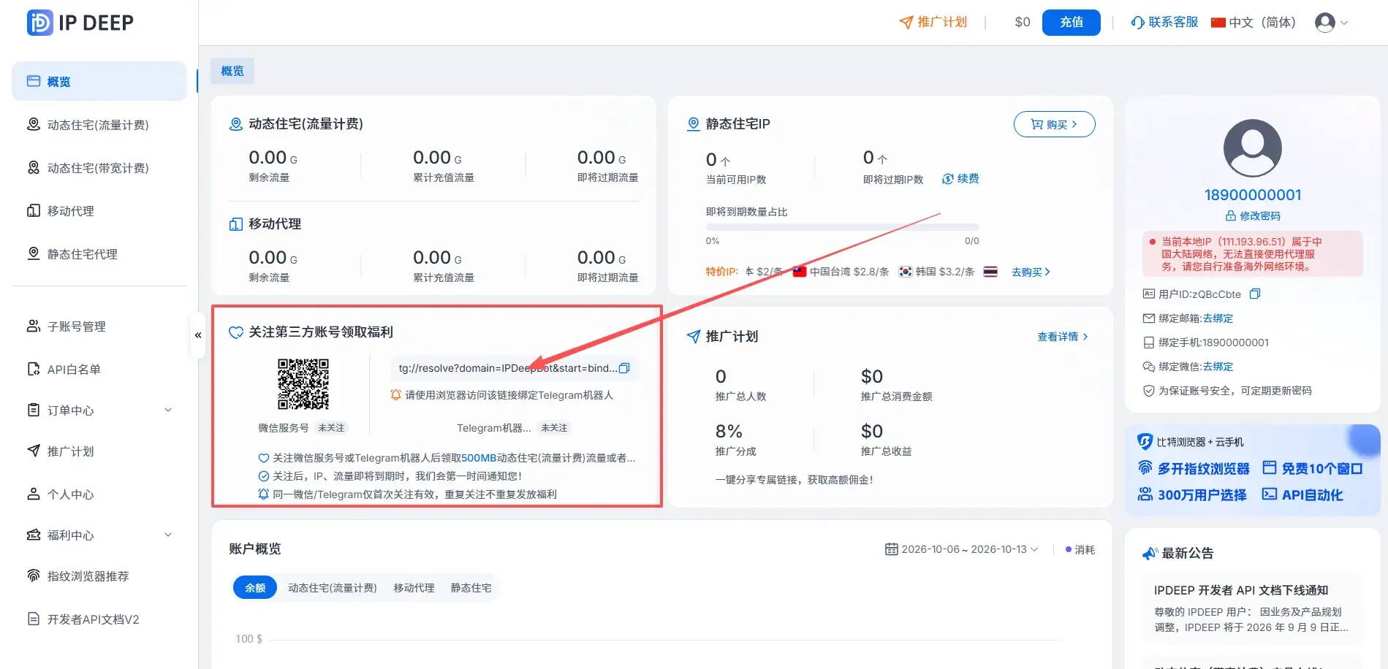The image size is (1388, 669).
Task: Click 去绑定 next to 绑定邮箱
Action: (1218, 318)
